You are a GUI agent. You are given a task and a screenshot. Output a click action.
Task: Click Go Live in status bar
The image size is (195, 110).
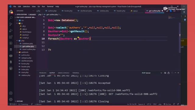[x=167, y=104]
